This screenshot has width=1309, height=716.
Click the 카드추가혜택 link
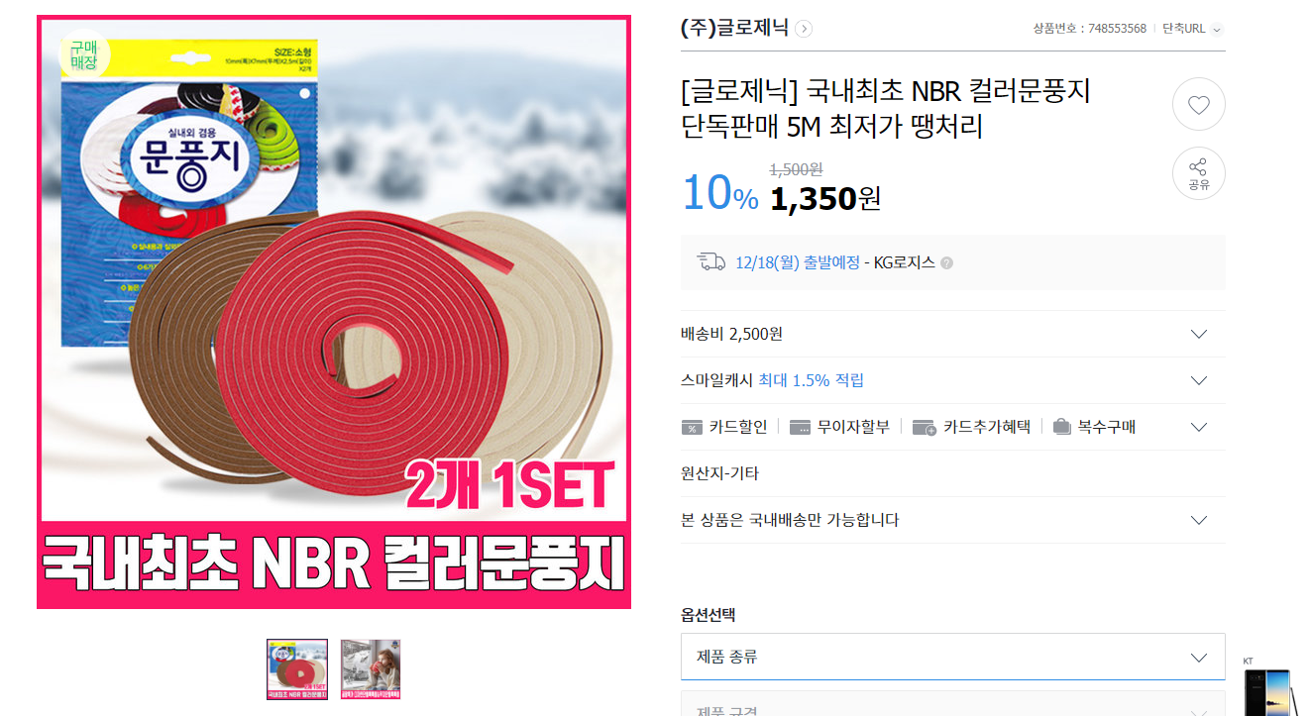(x=986, y=427)
